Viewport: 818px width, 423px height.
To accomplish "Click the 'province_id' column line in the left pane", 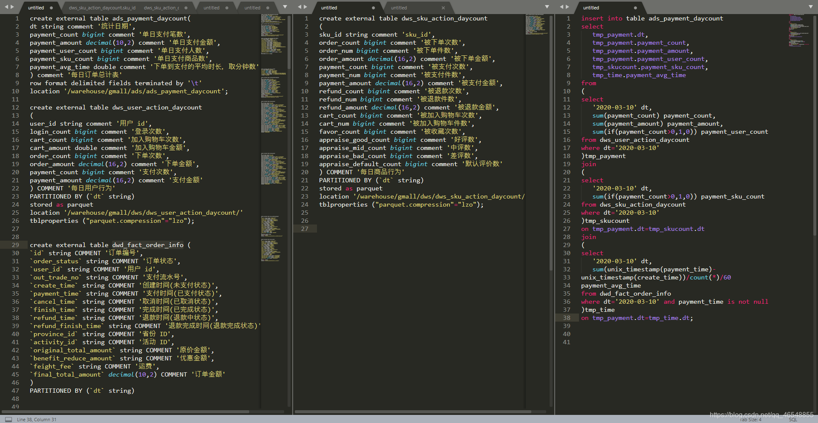I will [102, 334].
